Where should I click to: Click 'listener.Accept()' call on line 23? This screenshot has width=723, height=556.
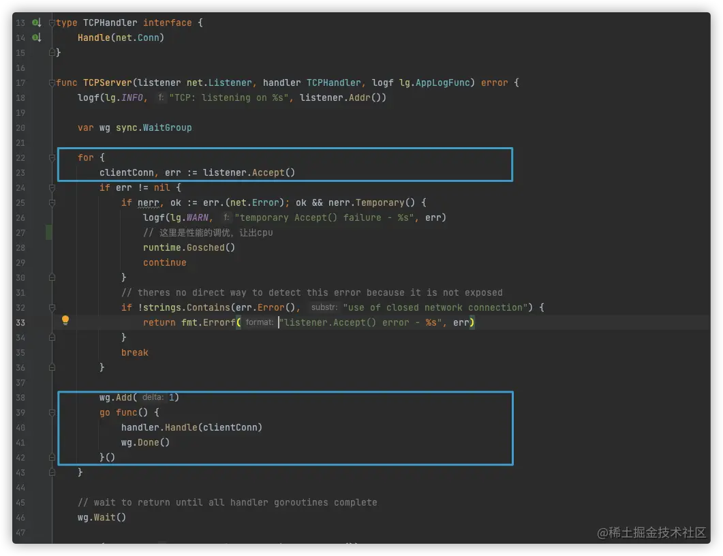249,173
